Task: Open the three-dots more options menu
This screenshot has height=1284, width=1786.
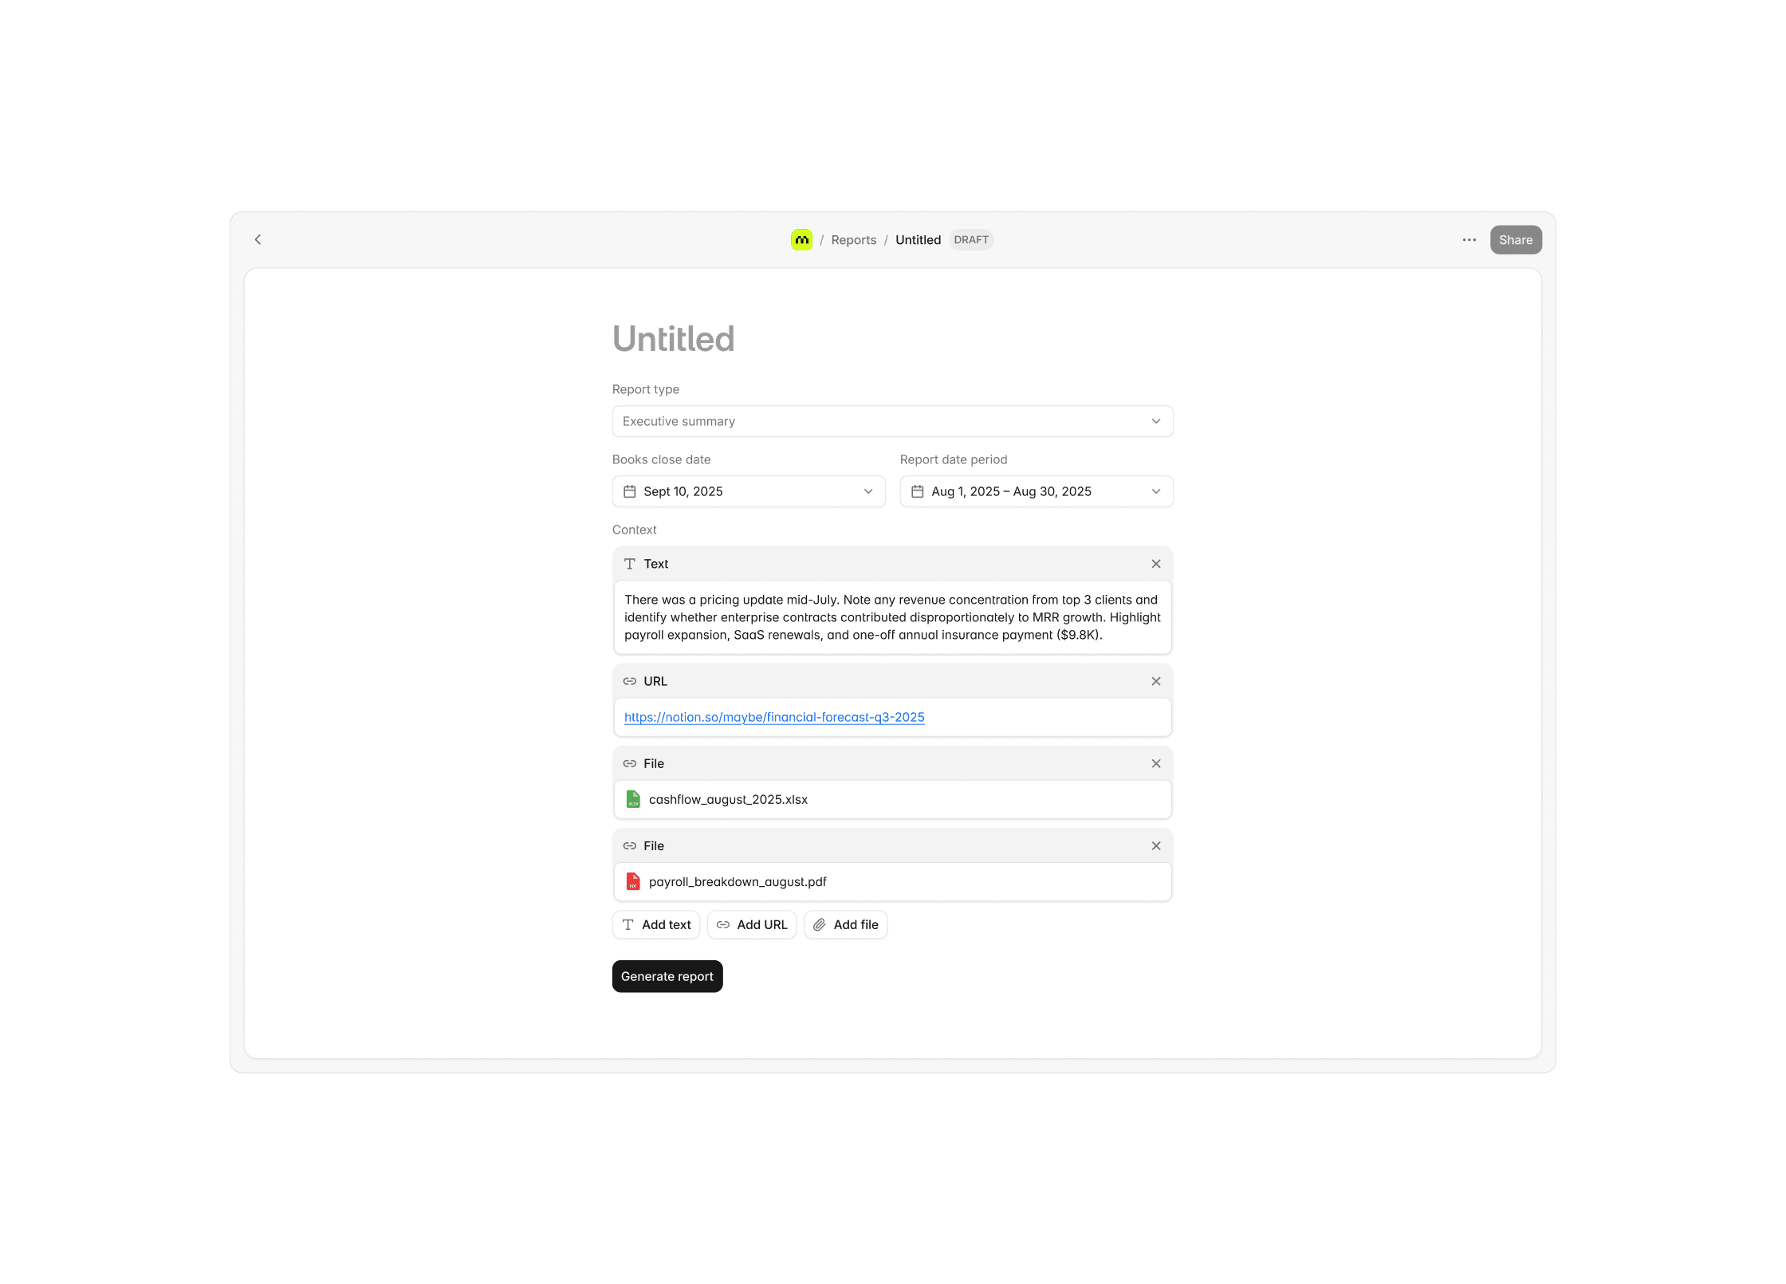Action: point(1469,239)
